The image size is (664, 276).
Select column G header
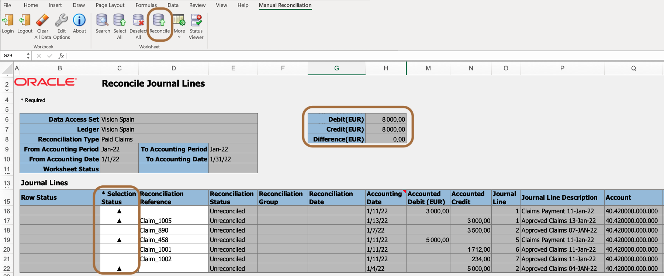(336, 68)
